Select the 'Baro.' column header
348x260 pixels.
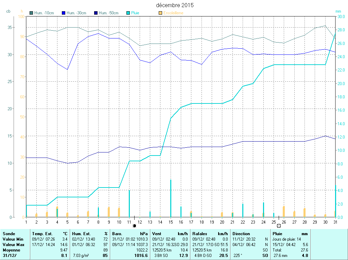coord(117,234)
